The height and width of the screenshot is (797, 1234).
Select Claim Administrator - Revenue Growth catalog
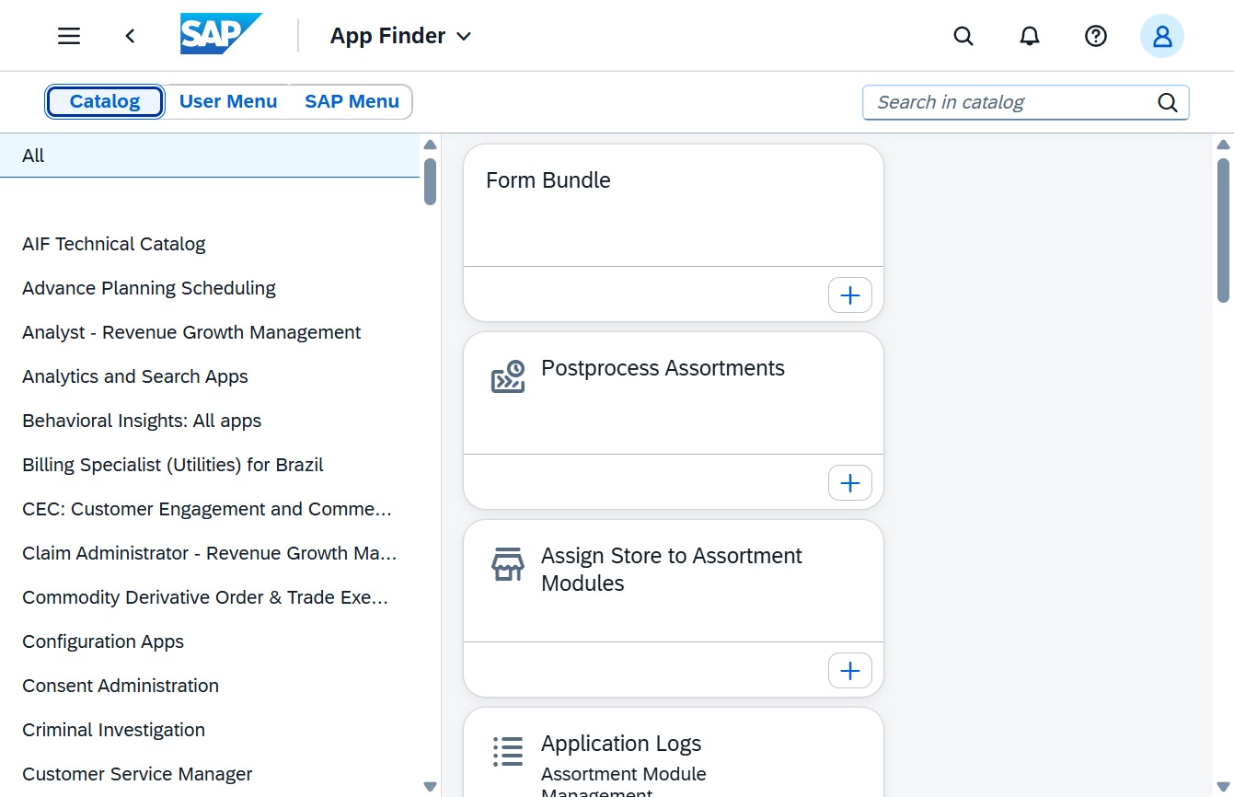210,553
